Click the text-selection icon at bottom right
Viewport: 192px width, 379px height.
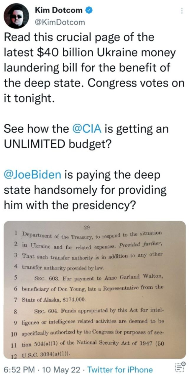180,368
